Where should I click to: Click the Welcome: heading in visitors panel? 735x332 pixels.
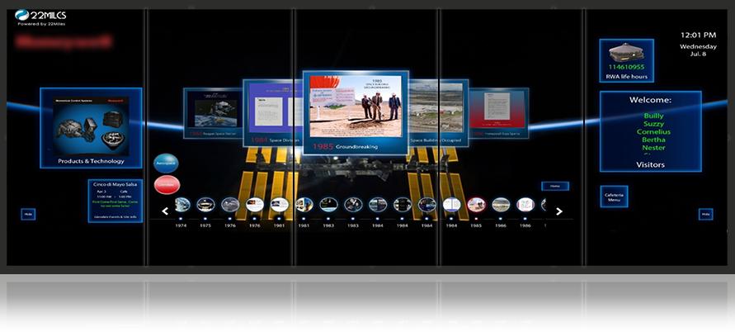click(x=650, y=100)
